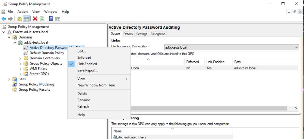The width and height of the screenshot is (304, 139).
Task: Toggle the Show/Hide Console Tree toolbar icon
Action: point(26,19)
